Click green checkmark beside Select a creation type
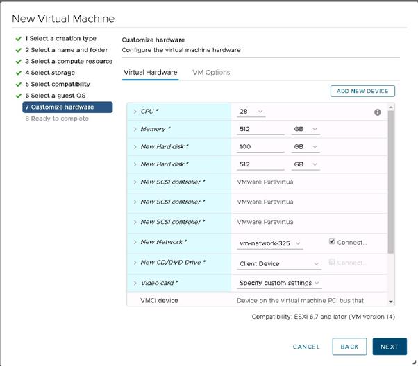Viewport: 418px width, 366px height. point(18,39)
